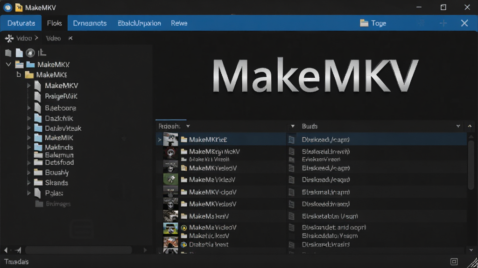Expand the Baeboone tree node
This screenshot has width=478, height=268.
click(28, 108)
